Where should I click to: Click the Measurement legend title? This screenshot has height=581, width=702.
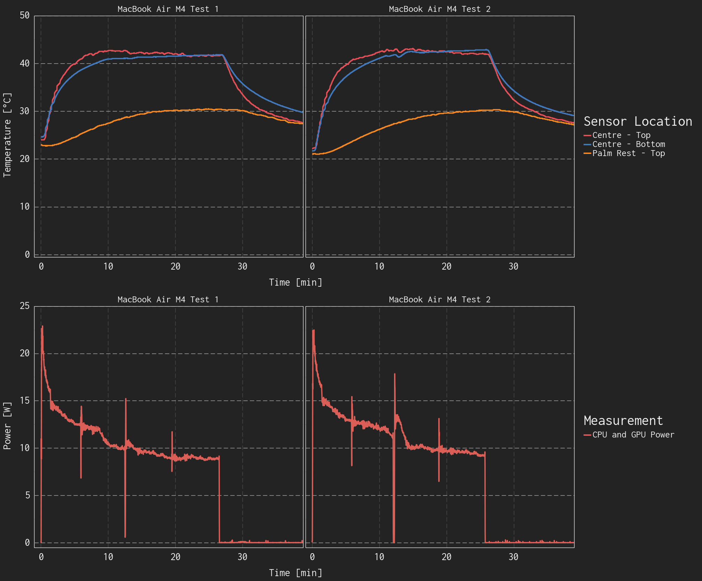[x=623, y=420]
